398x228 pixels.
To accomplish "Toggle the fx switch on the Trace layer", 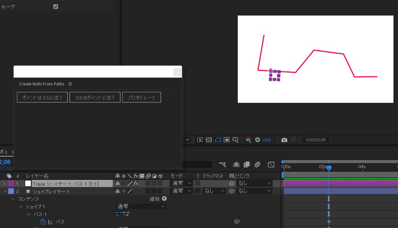I will (136, 183).
